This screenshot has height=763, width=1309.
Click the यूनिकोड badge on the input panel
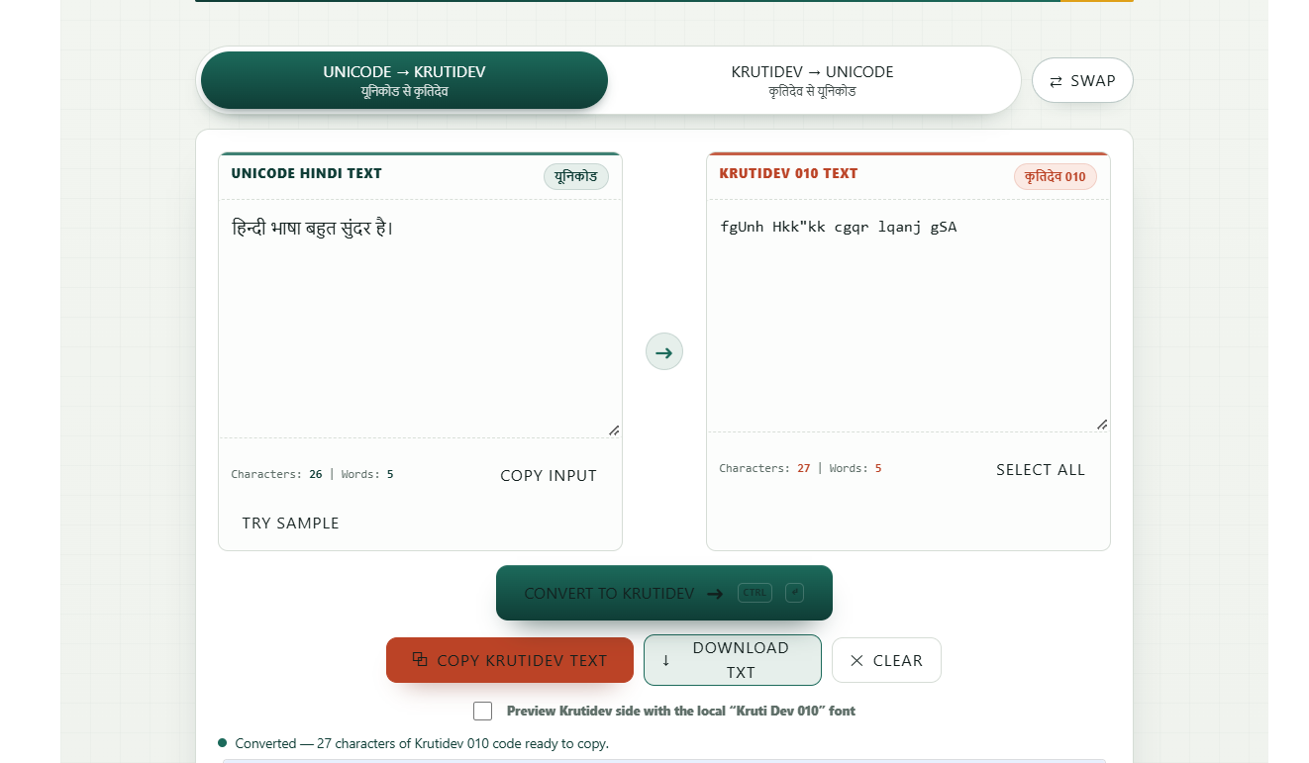[x=576, y=177]
